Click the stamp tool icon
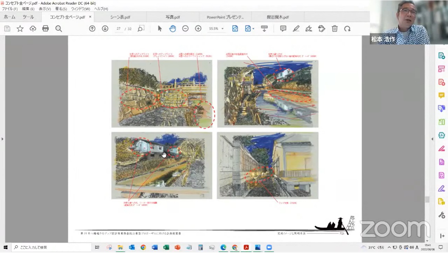The image size is (448, 253). click(x=321, y=29)
